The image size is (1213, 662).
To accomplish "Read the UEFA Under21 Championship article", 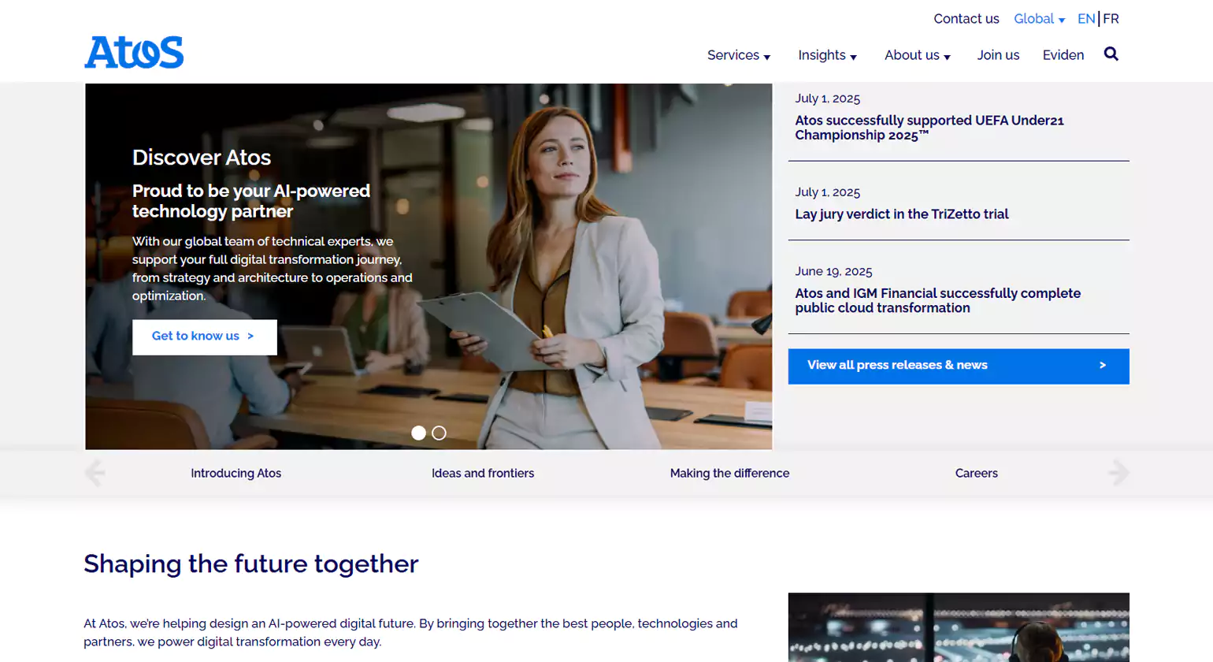I will [929, 128].
